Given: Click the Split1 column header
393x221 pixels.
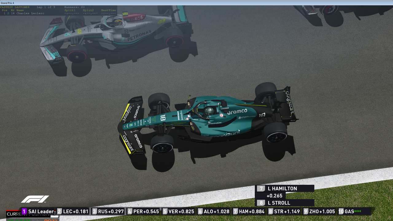Looking at the screenshot, I should tap(70, 10).
